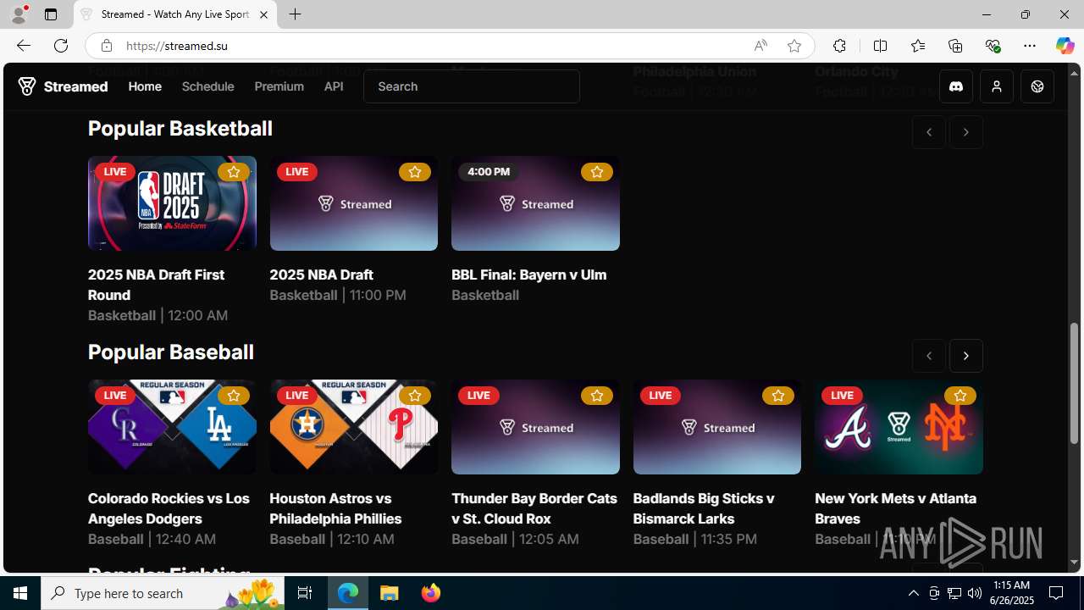
Task: Open BBL Final: Bayern v Ulm title
Action: click(528, 274)
